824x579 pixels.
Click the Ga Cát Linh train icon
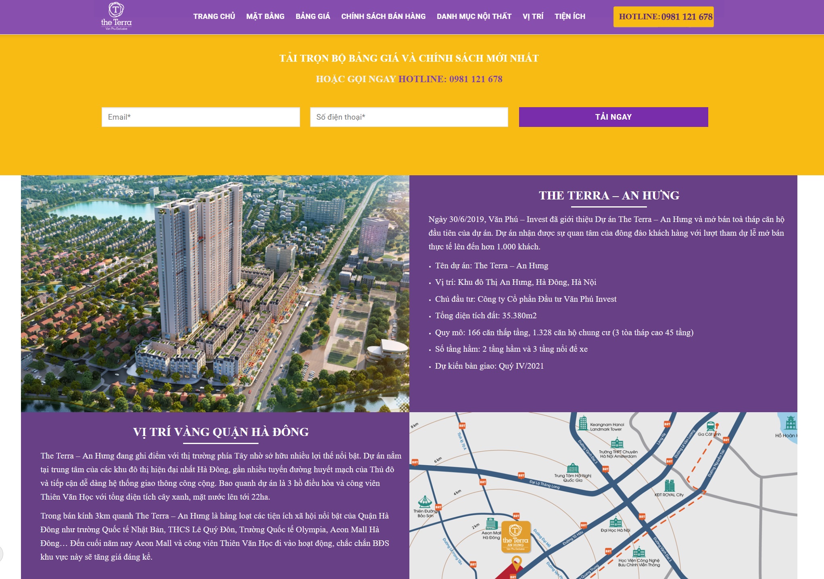click(711, 426)
